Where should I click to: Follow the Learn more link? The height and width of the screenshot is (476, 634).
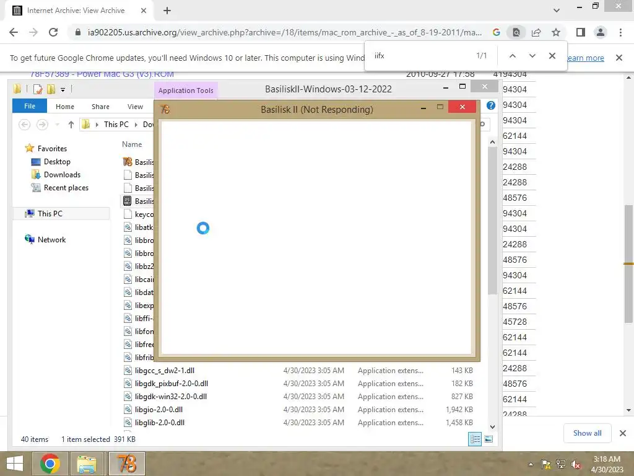(x=585, y=58)
